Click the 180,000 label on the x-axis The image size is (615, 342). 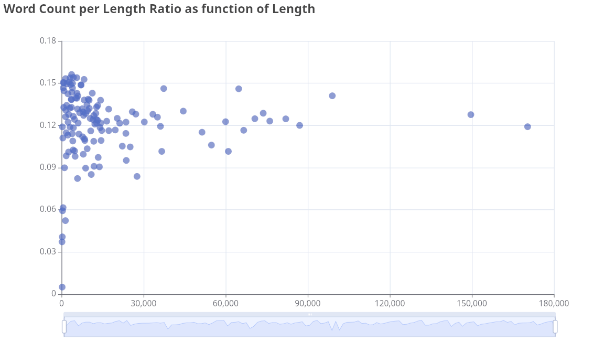click(x=554, y=304)
